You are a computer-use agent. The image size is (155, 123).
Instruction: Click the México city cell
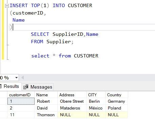(96, 108)
